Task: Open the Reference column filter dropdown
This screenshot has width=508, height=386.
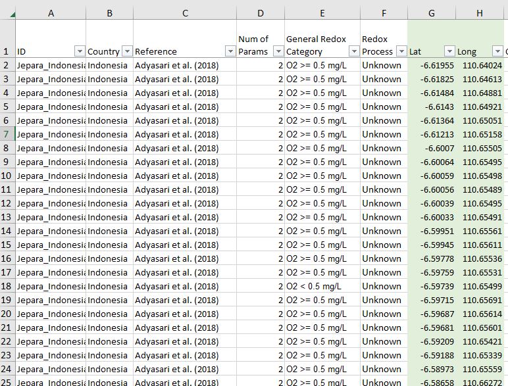Action: [x=230, y=51]
